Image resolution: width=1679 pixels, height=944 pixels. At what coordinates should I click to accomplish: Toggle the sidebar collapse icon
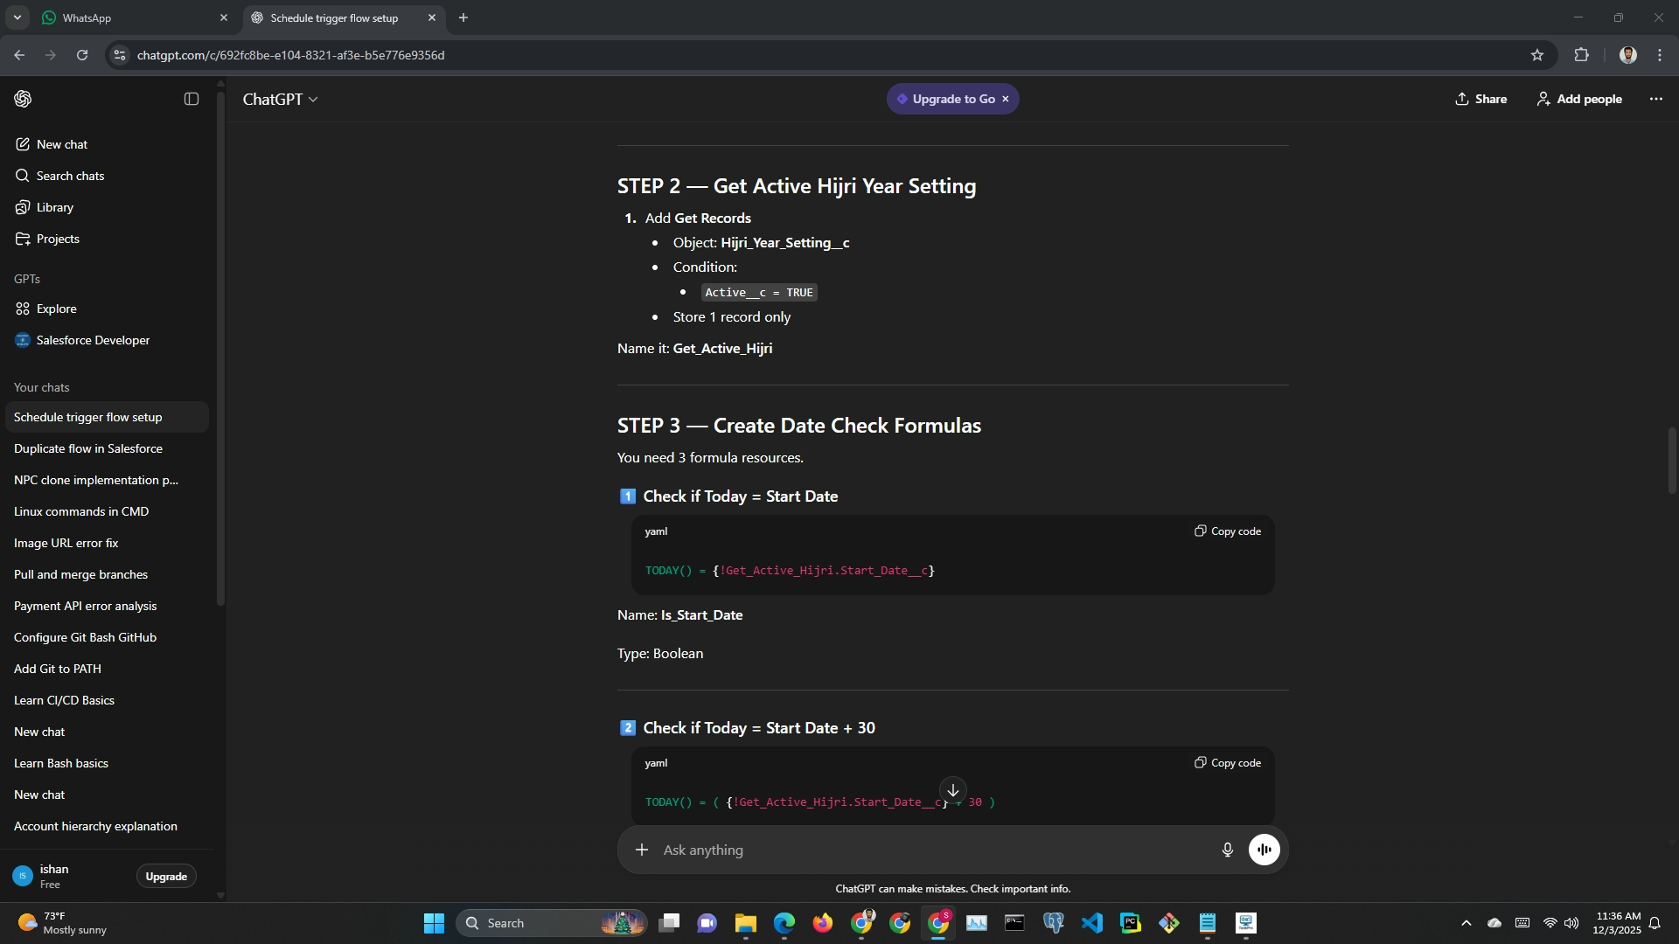pos(192,99)
